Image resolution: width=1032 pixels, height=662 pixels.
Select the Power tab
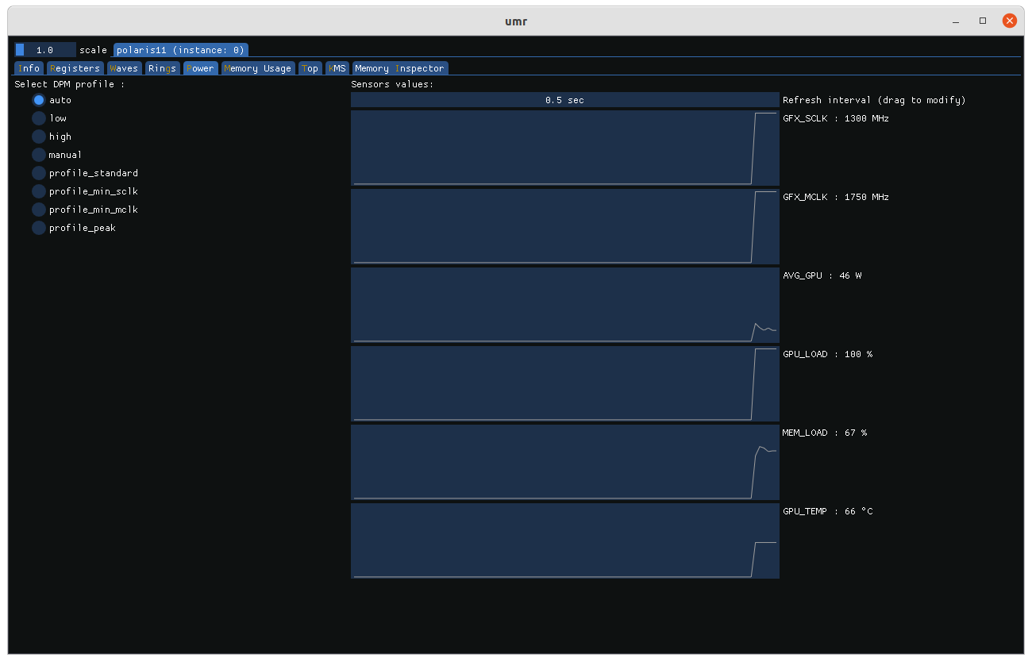(x=201, y=68)
